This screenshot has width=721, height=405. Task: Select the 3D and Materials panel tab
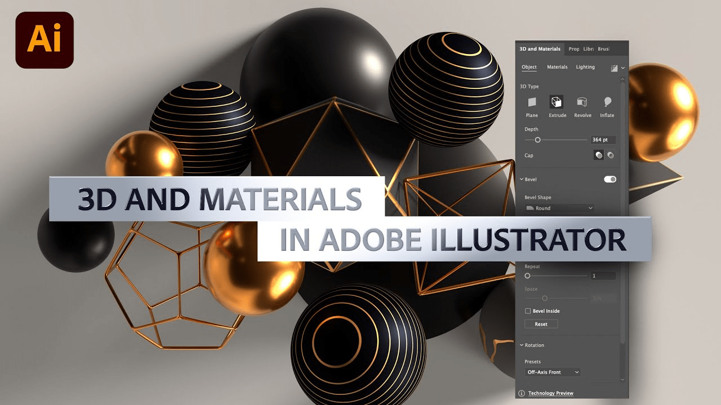[x=540, y=49]
